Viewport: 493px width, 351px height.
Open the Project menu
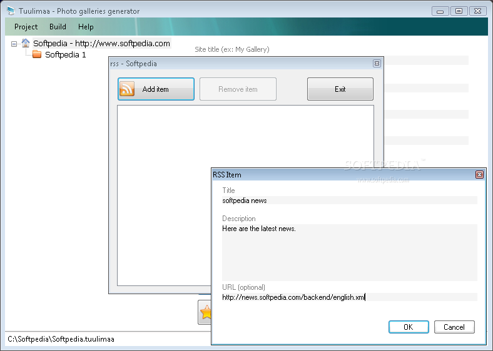(26, 27)
